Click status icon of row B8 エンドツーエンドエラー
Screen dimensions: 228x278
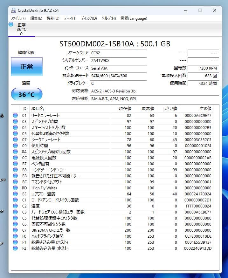click(15, 170)
